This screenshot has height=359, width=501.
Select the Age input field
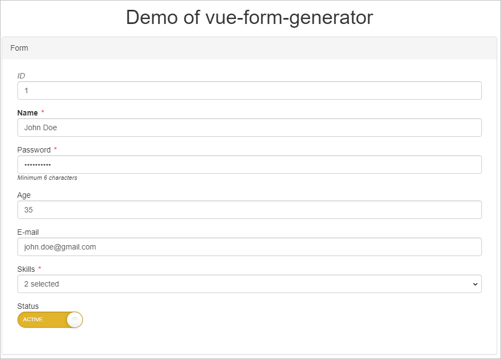(x=249, y=210)
